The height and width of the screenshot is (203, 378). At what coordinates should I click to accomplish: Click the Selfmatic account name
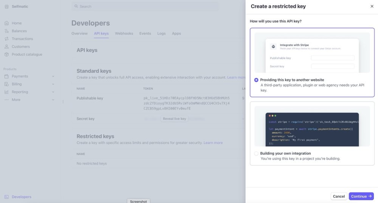(x=20, y=6)
